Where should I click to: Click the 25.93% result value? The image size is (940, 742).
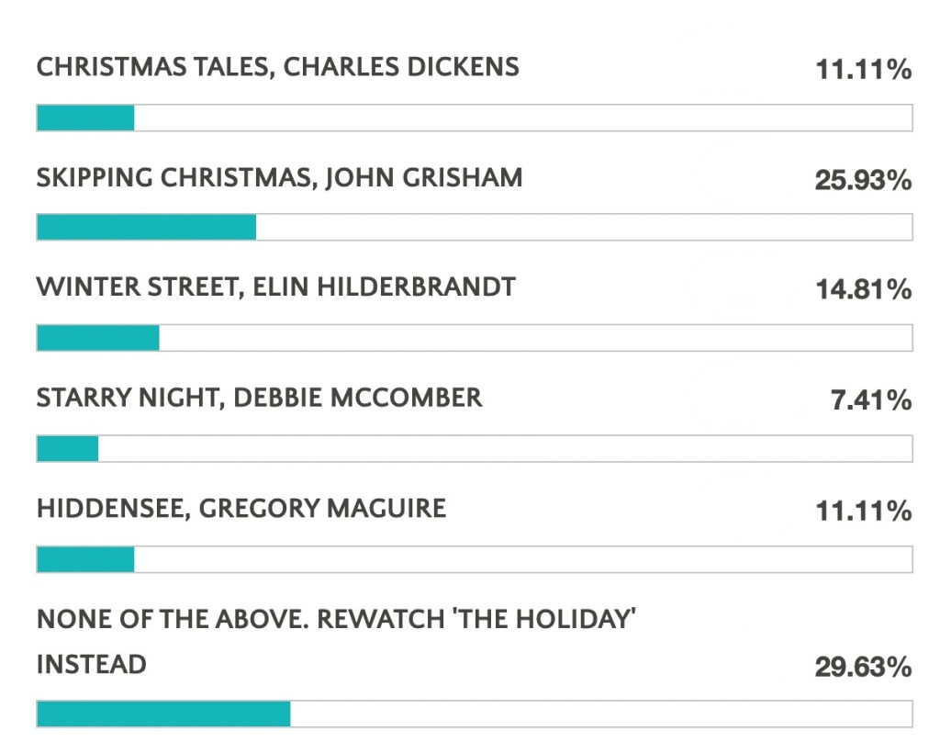[863, 179]
